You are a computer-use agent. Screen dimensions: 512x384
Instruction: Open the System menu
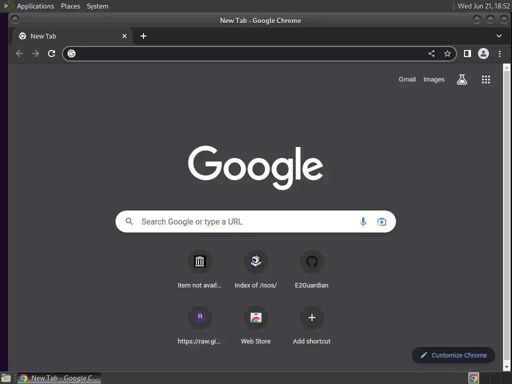point(97,6)
